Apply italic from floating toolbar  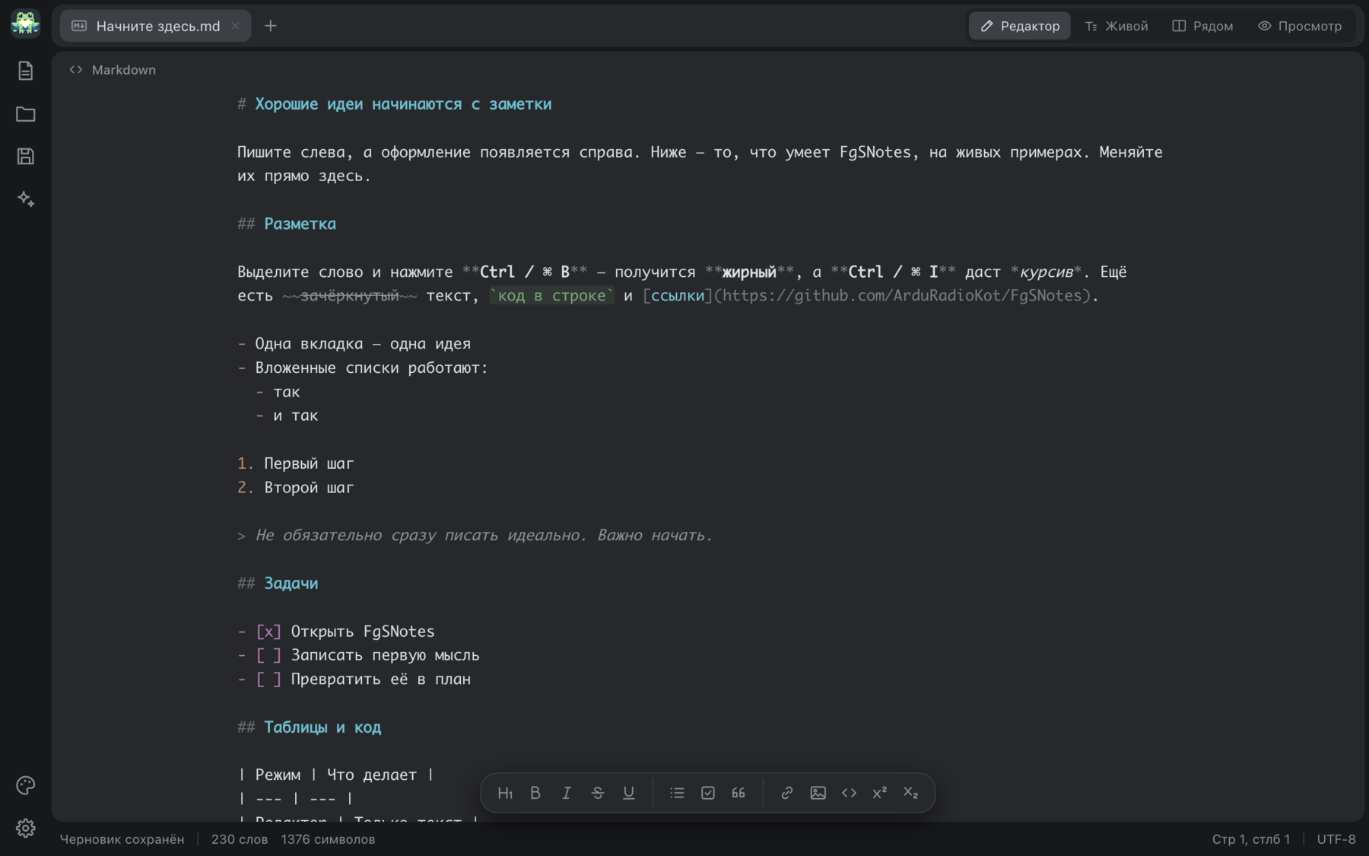(567, 793)
